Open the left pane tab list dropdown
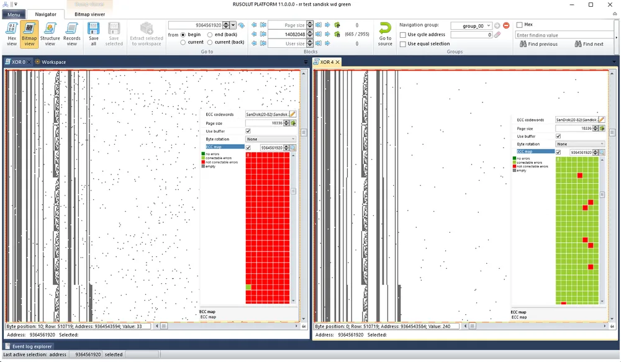 click(x=306, y=62)
